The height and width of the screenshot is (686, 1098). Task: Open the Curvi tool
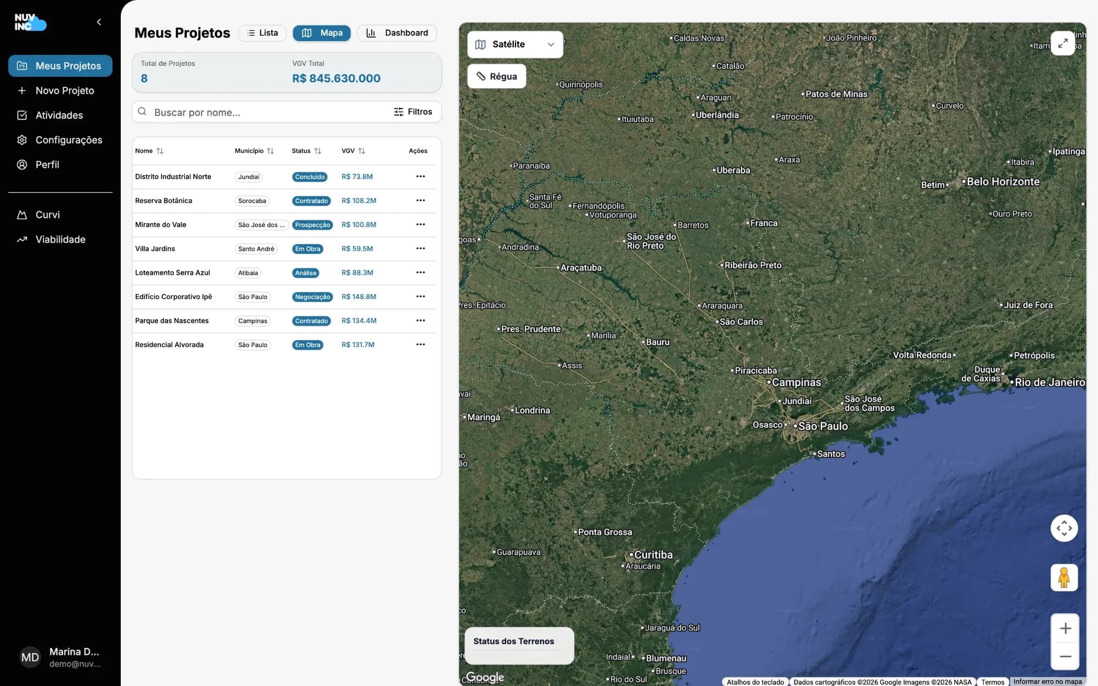click(x=60, y=215)
